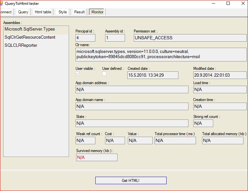Click the Modified date field
This screenshot has height=191, width=248.
click(220, 75)
